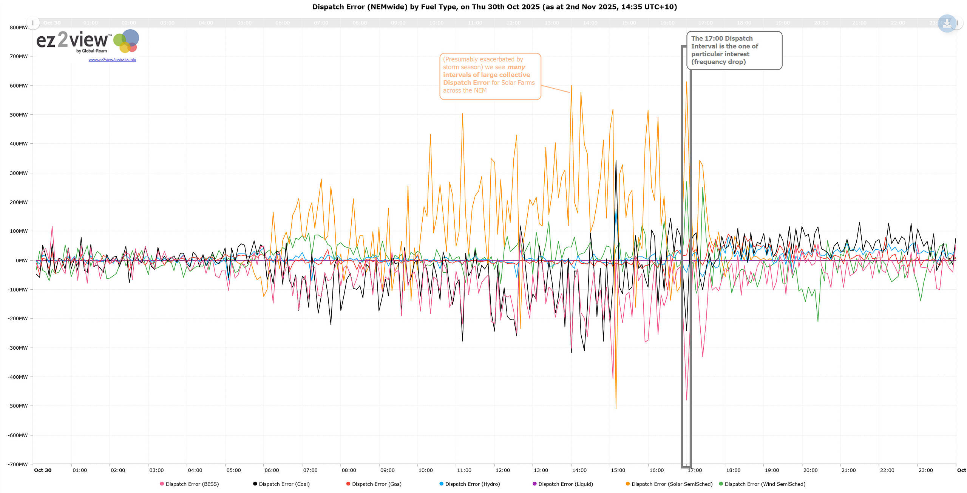
Task: Open the www.ez2viewAustralia.info link
Action: click(x=112, y=60)
